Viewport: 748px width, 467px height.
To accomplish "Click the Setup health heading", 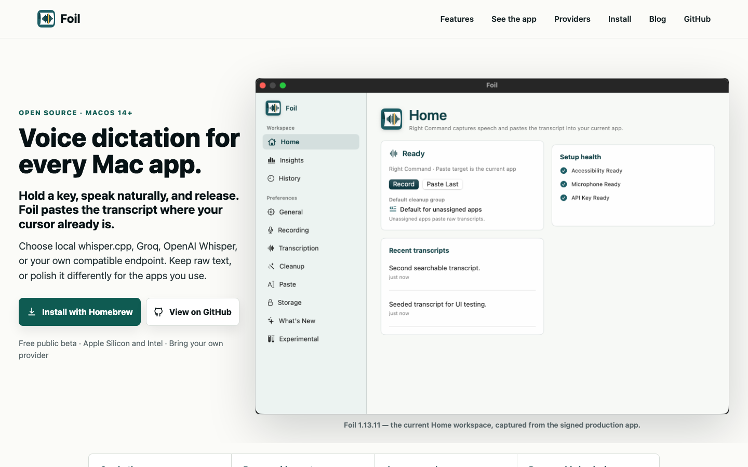I will pos(580,157).
